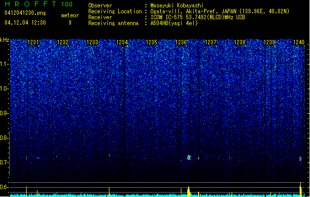Click the 0.8 frequency axis label
The width and height of the screenshot is (310, 197).
[4, 138]
